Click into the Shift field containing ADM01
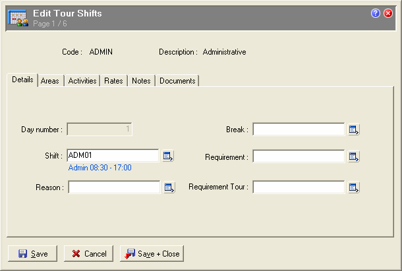This screenshot has height=271, width=402. tap(113, 156)
